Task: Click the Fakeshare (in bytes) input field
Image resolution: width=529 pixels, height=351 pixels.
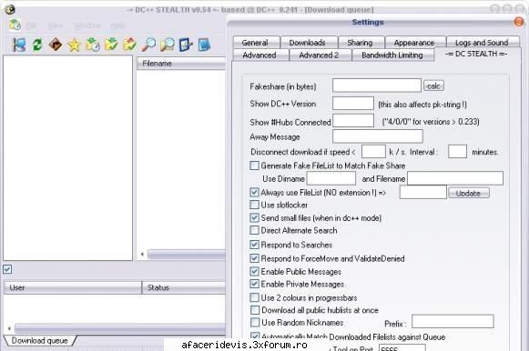Action: point(377,85)
